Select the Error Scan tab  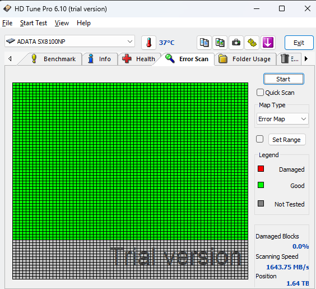(x=187, y=59)
